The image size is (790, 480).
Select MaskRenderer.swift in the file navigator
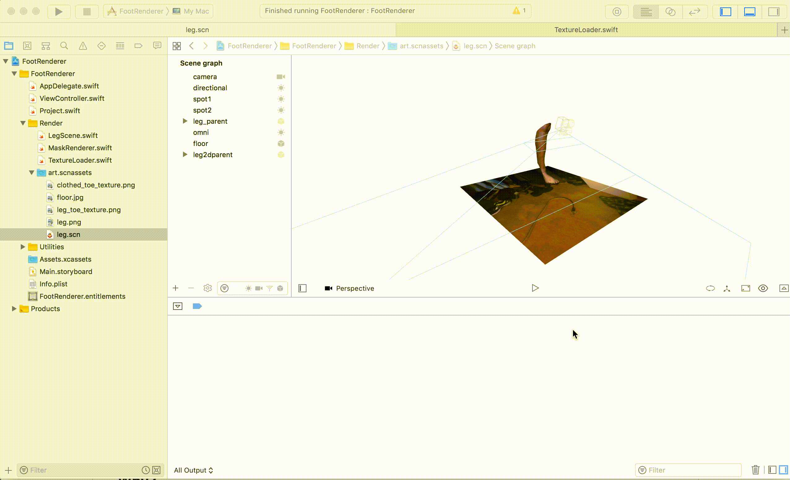[80, 148]
